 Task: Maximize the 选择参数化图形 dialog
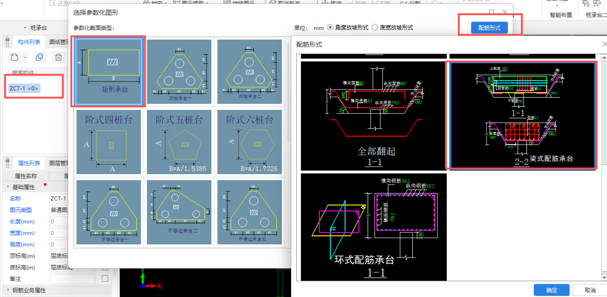pos(492,12)
